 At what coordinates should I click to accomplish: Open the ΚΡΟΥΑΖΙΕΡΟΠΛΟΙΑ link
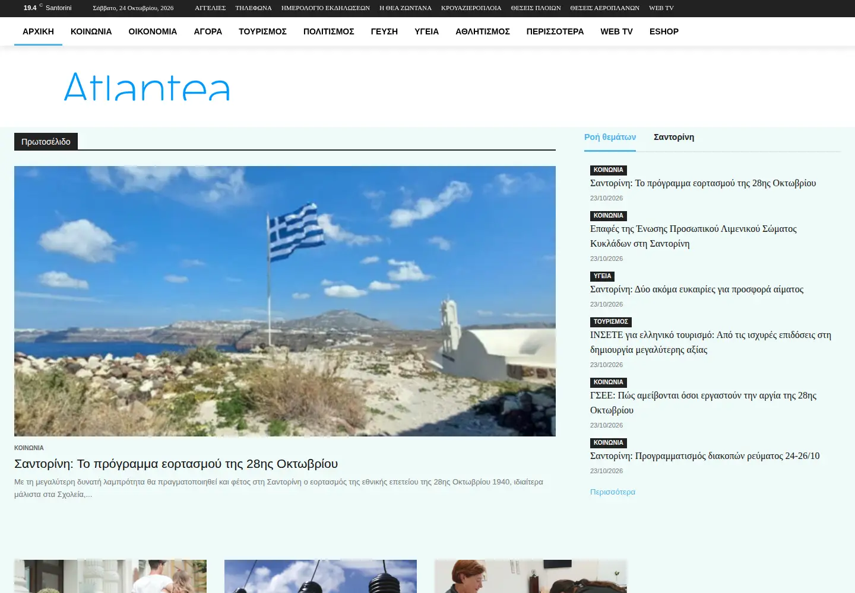[x=471, y=8]
